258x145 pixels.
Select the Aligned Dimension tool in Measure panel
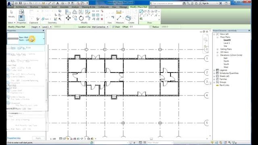pyautogui.click(x=119, y=12)
